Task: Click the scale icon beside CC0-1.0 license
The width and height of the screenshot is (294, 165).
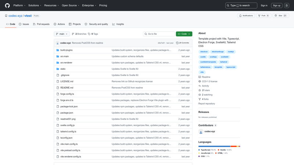Action: coord(200,81)
